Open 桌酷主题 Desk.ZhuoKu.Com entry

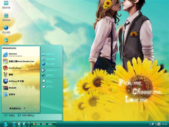point(21,61)
